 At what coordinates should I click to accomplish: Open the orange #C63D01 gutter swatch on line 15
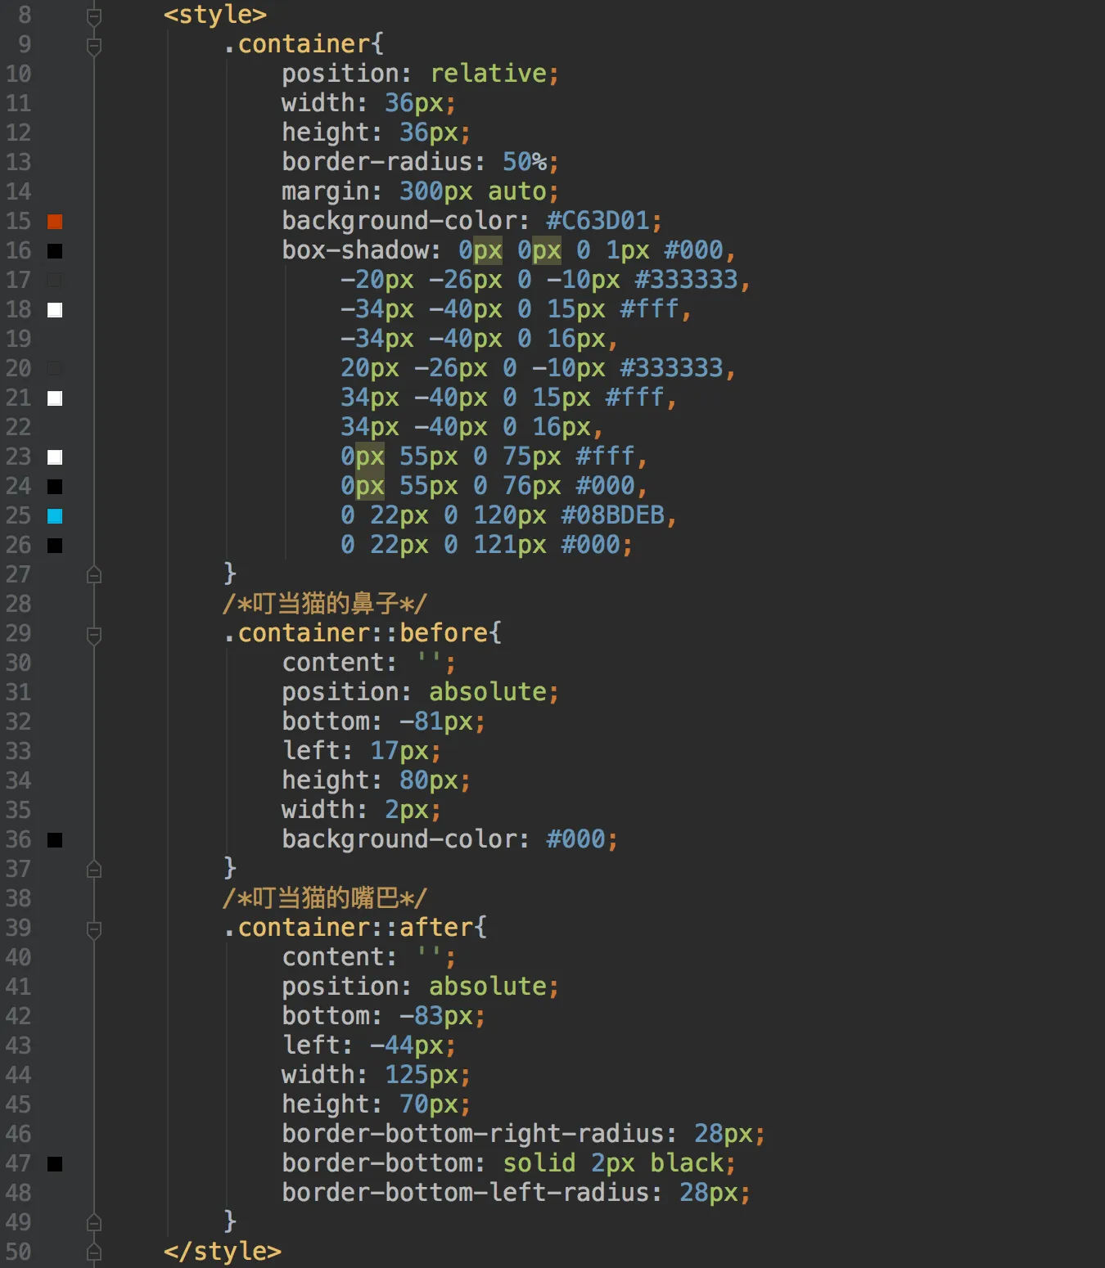tap(55, 222)
